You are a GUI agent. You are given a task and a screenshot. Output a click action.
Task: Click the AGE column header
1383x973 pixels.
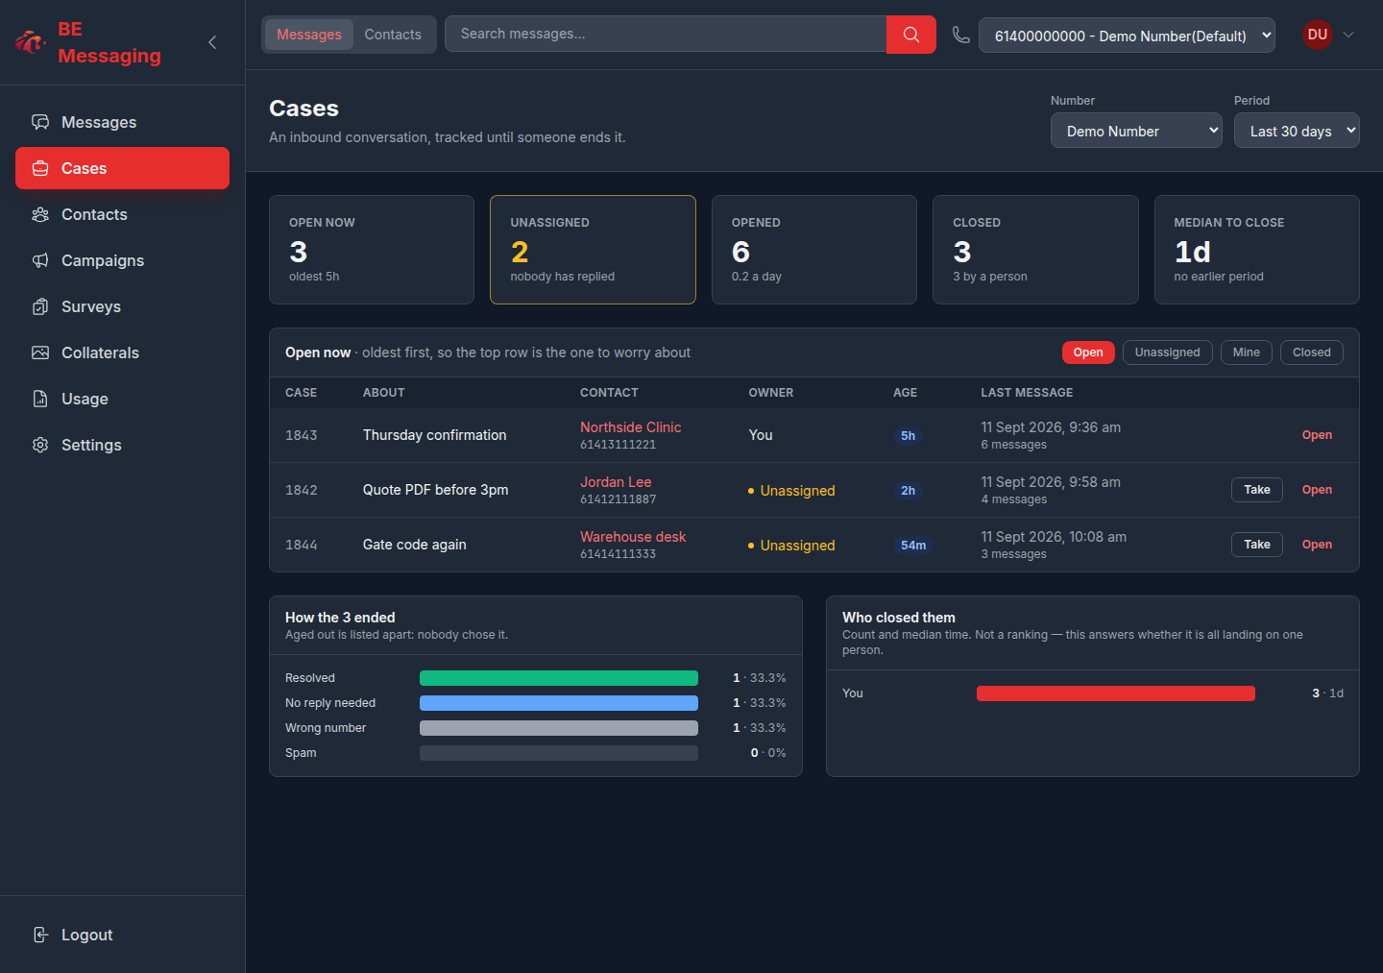905,393
